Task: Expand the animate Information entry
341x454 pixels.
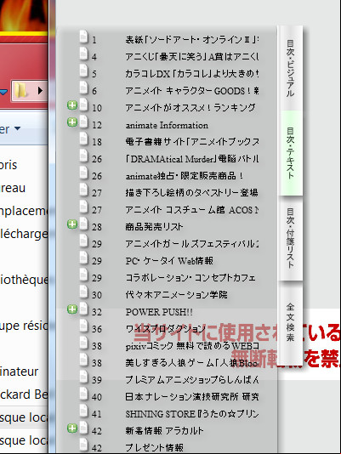Action: click(x=72, y=122)
